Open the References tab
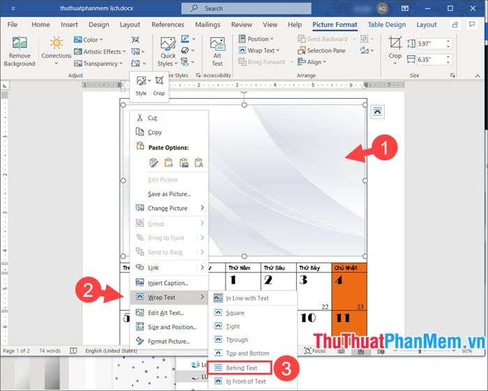 168,24
